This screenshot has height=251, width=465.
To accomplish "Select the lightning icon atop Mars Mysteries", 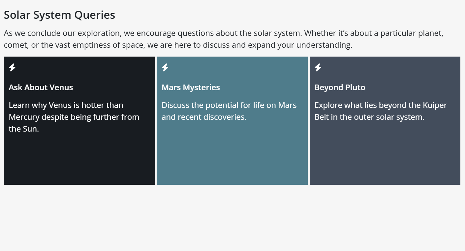I will pyautogui.click(x=165, y=67).
